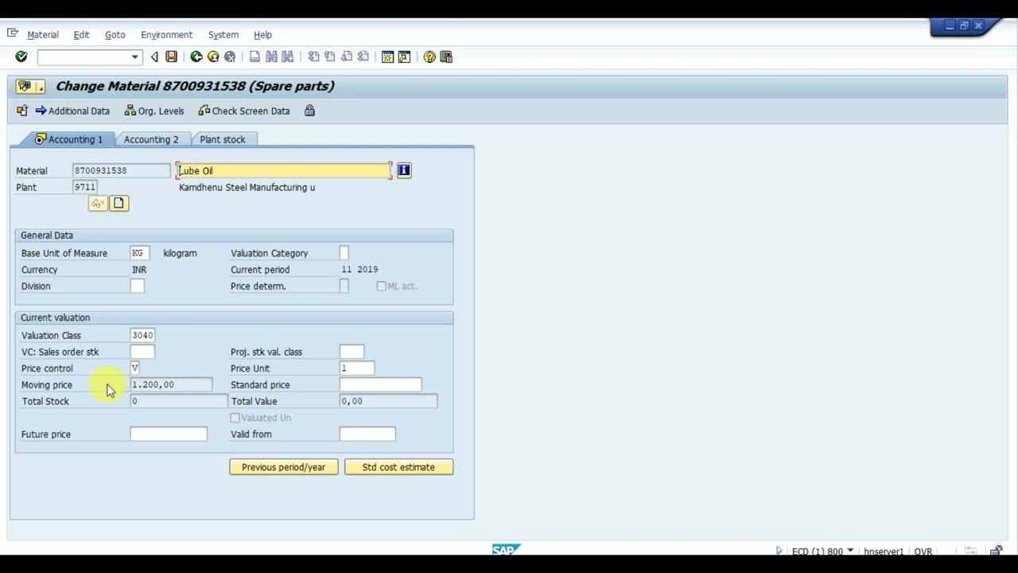Image resolution: width=1018 pixels, height=573 pixels.
Task: Click the Future price input field
Action: click(169, 435)
